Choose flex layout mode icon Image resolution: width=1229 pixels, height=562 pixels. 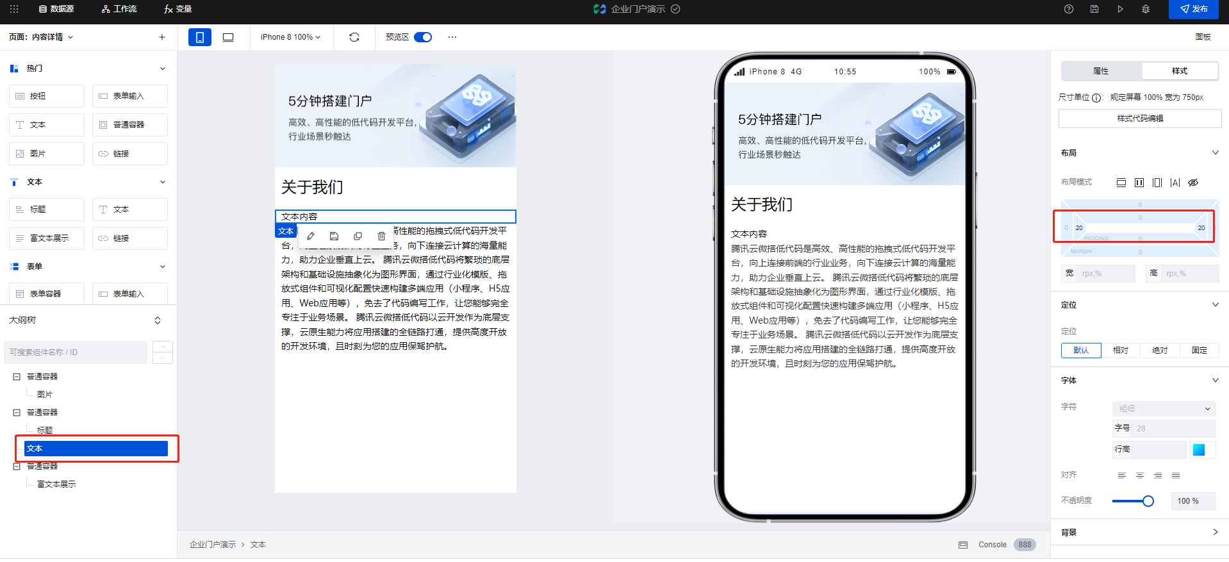point(1139,183)
